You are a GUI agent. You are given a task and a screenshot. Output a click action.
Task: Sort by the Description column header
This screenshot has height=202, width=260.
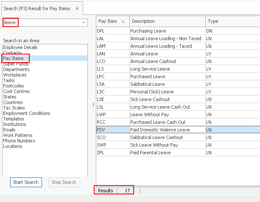pyautogui.click(x=167, y=21)
